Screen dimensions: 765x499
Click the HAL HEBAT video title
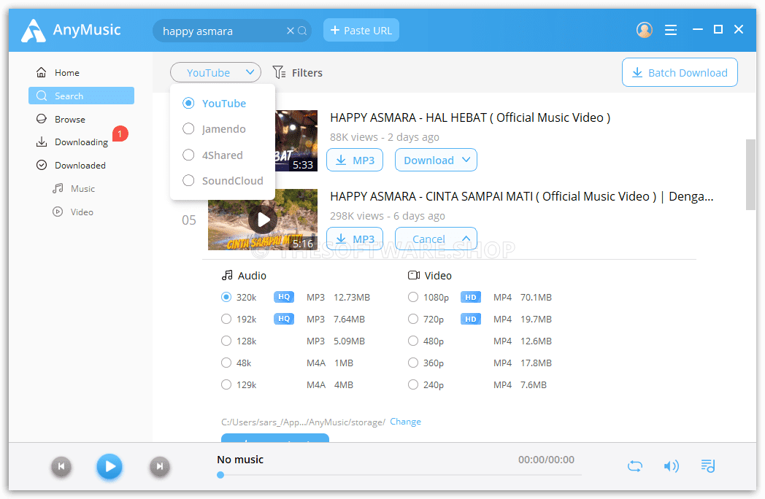coord(470,117)
